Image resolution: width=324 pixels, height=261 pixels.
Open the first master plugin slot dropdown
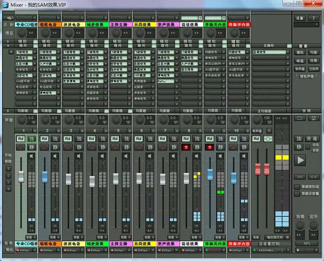tap(288, 52)
